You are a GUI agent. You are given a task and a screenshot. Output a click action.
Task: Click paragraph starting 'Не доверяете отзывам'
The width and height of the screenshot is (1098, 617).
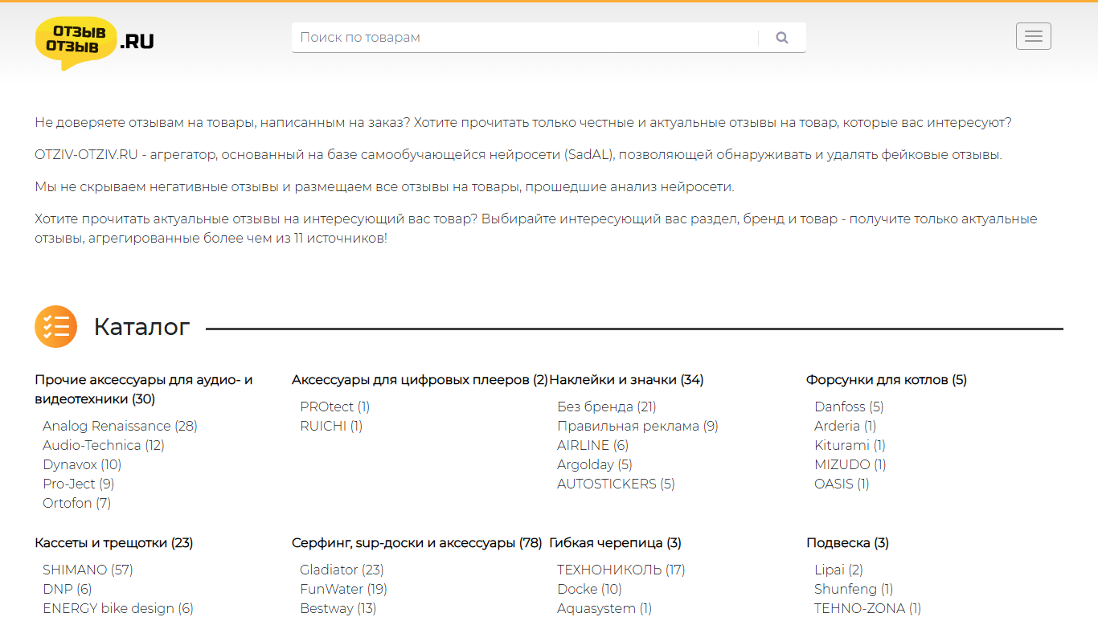tap(523, 123)
